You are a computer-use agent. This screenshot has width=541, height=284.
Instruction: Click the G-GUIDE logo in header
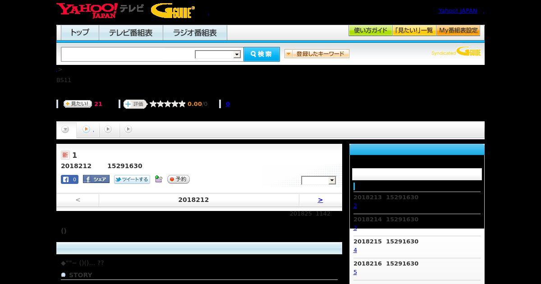(x=173, y=11)
